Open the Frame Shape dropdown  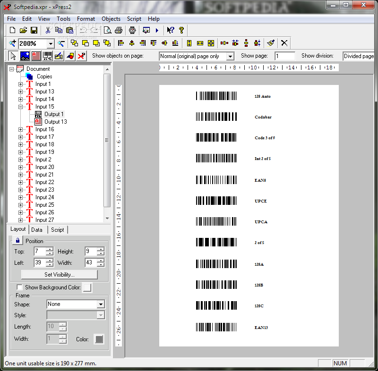point(101,304)
